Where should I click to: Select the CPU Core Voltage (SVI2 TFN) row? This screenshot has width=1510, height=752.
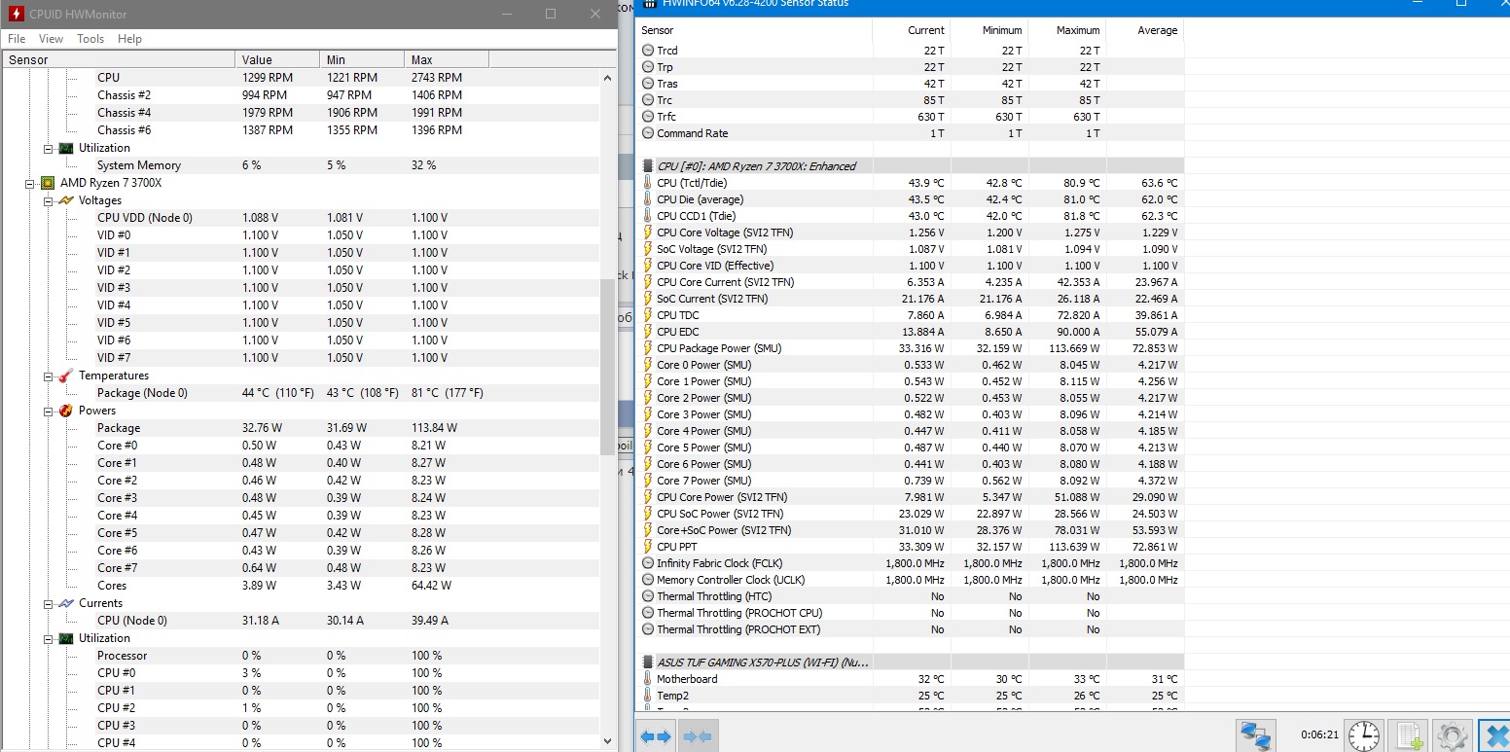[x=911, y=233]
